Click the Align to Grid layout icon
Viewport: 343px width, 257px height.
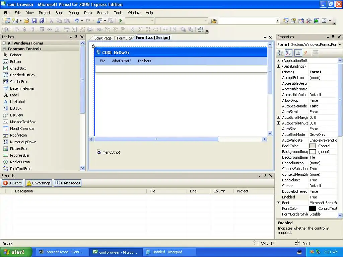point(7,29)
